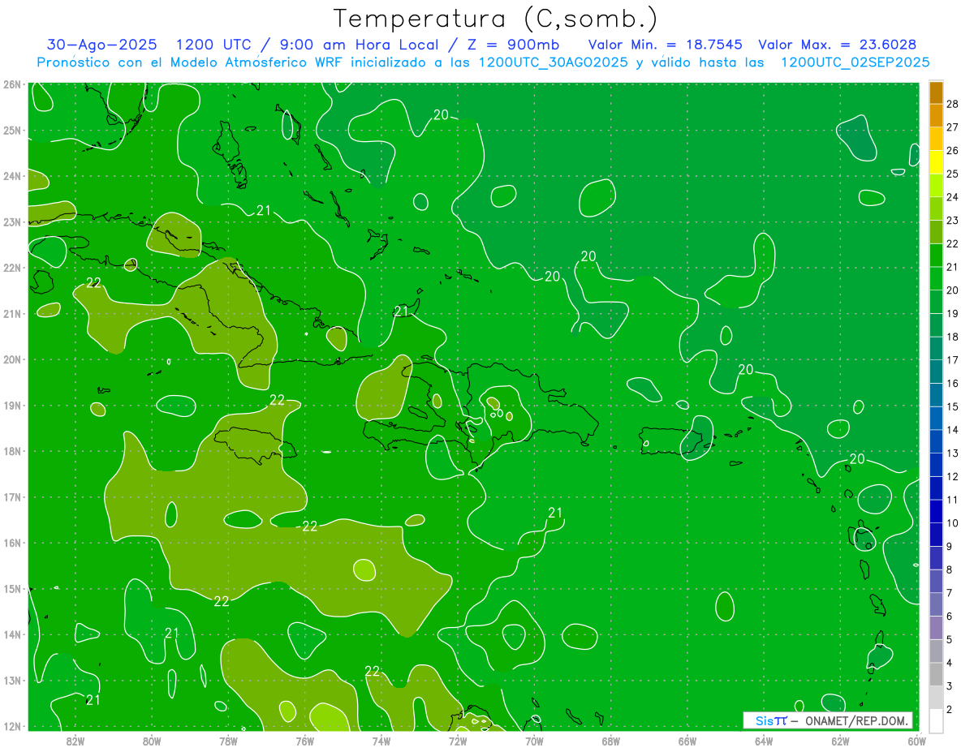
Task: Click the 20 contour label between 17N and 18N
Action: (856, 458)
